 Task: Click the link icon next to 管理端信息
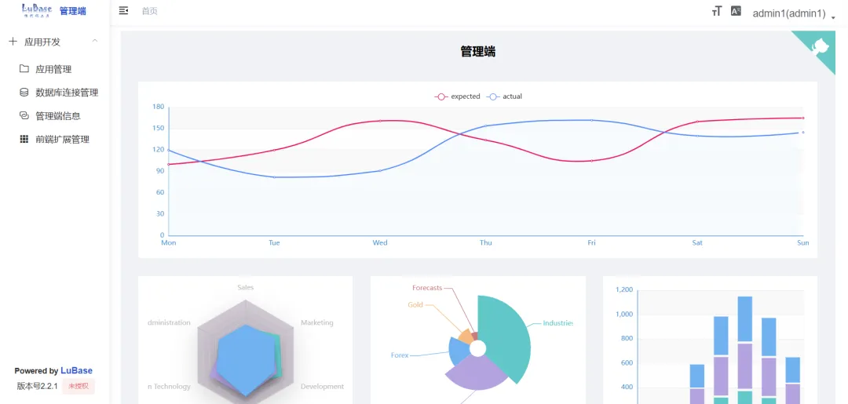tap(24, 115)
